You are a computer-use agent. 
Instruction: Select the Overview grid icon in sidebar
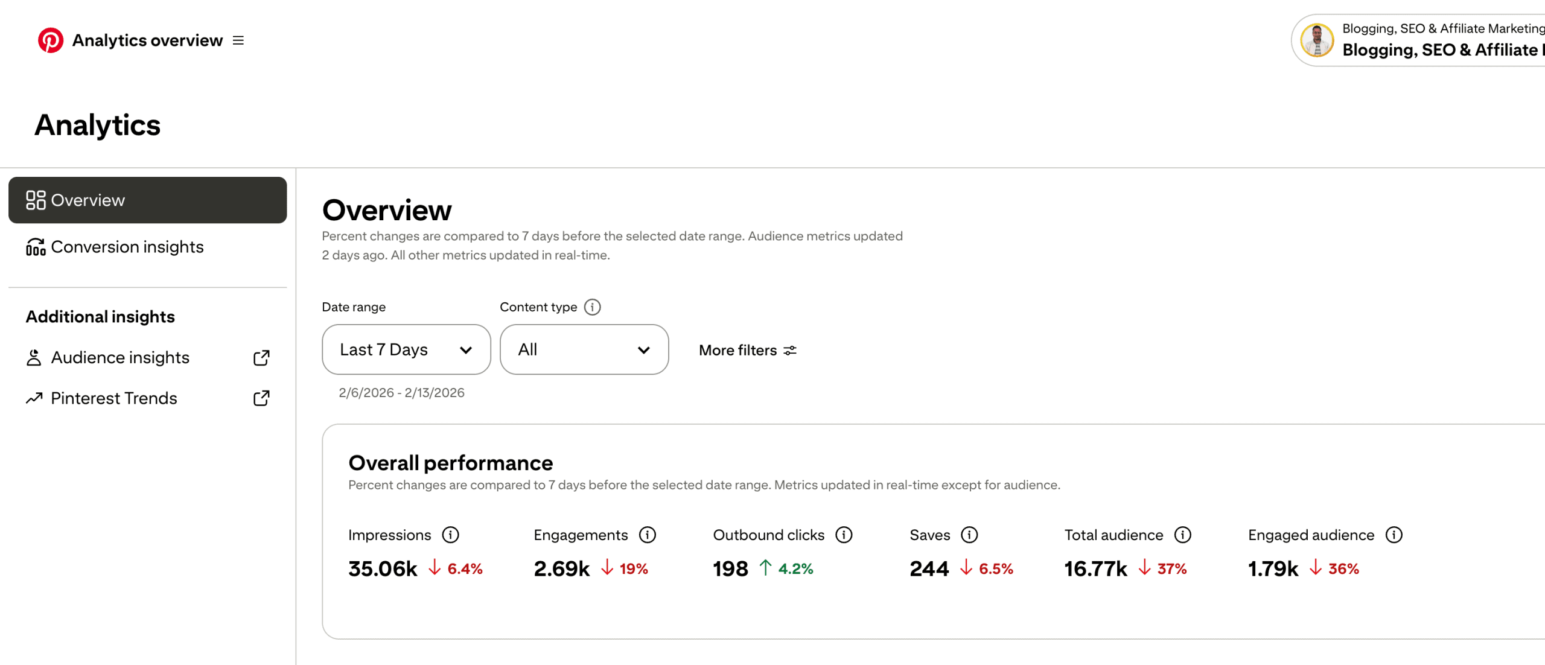coord(35,200)
